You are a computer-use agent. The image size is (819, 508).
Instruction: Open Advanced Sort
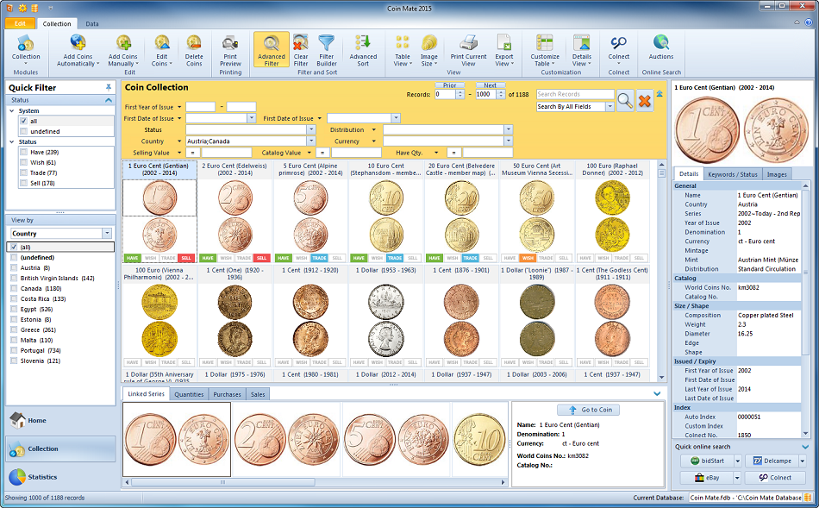click(x=363, y=50)
